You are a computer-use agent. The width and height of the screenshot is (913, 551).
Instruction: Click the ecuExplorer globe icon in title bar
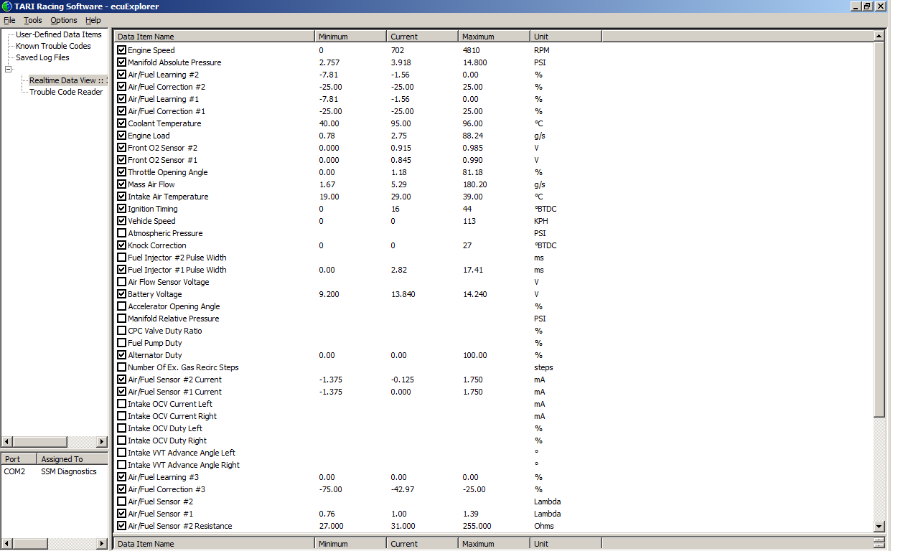click(x=7, y=6)
